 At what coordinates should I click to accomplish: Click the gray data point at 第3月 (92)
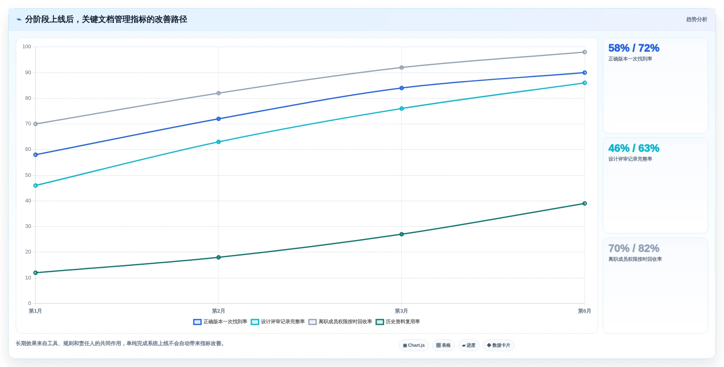tap(402, 68)
